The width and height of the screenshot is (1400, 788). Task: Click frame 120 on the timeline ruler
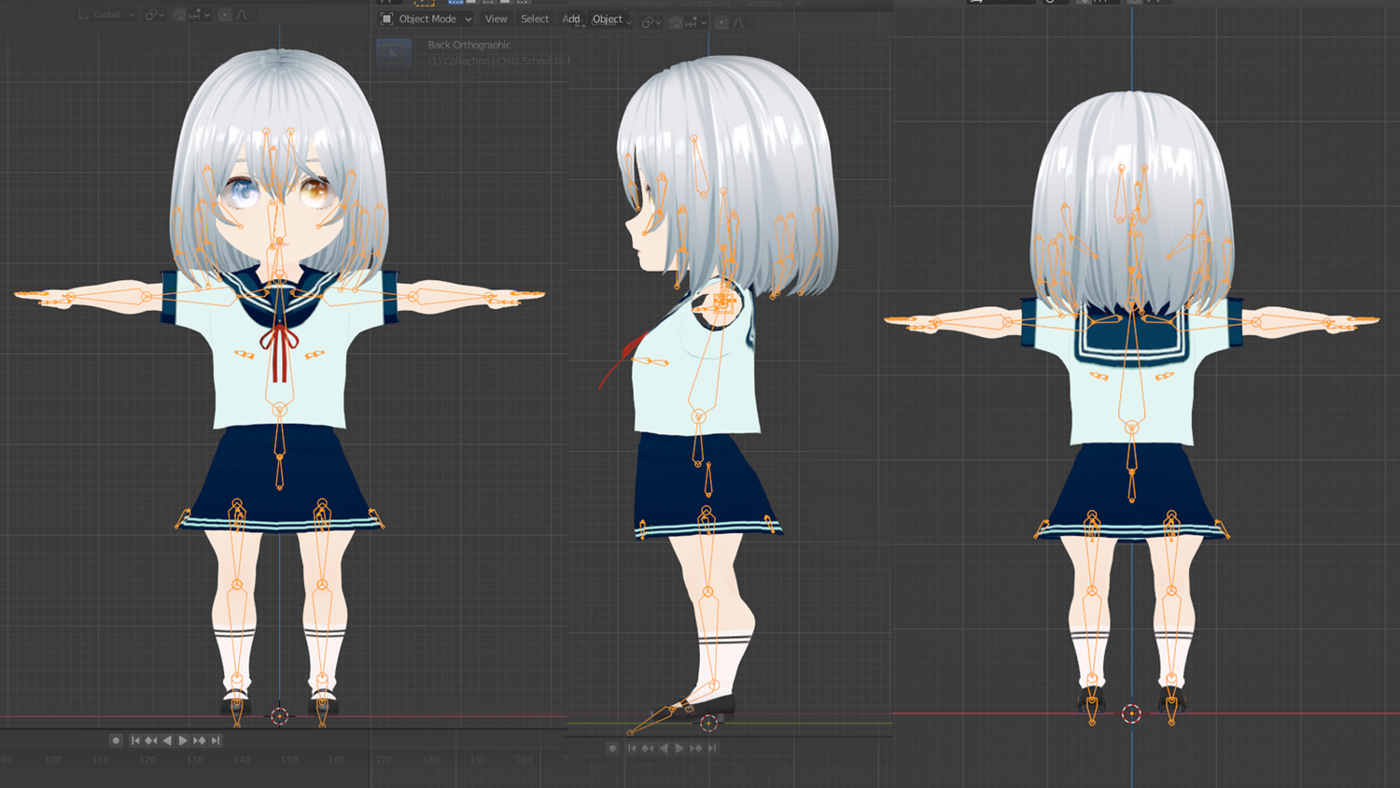click(147, 760)
